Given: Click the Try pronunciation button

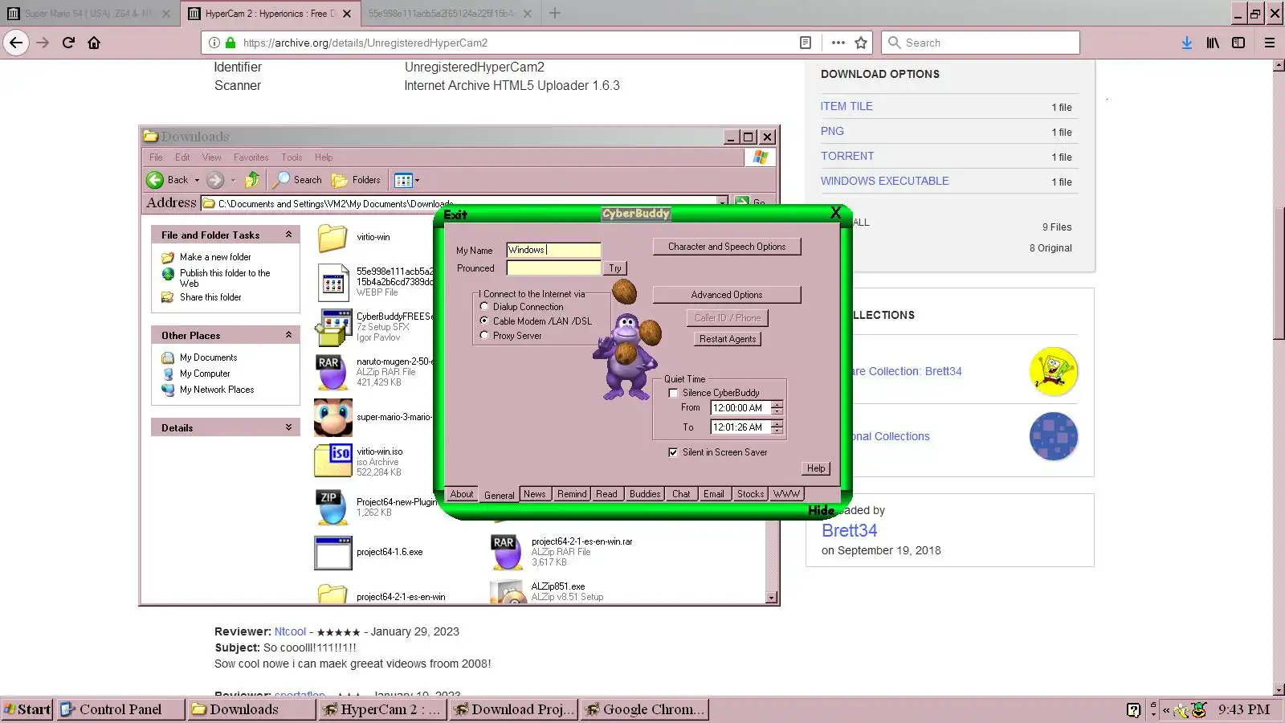Looking at the screenshot, I should click(x=615, y=268).
